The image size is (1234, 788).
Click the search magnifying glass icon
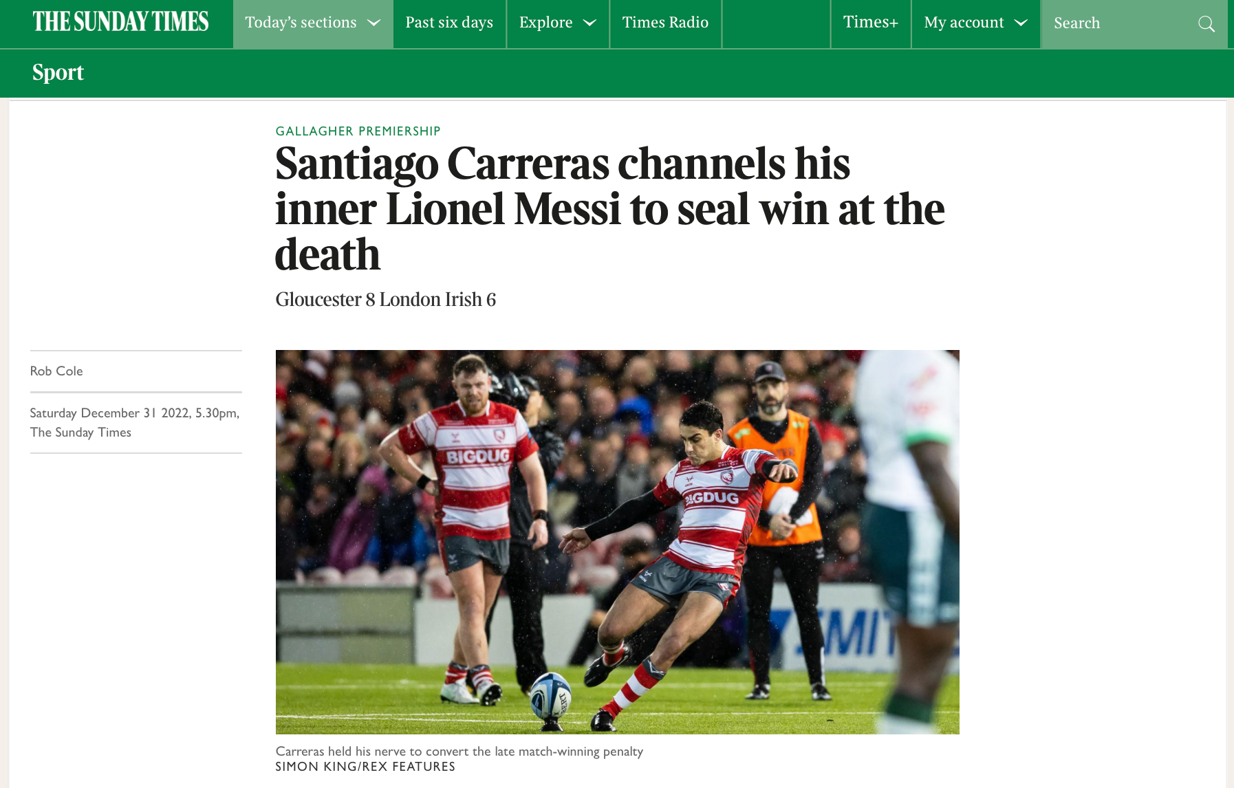tap(1206, 24)
